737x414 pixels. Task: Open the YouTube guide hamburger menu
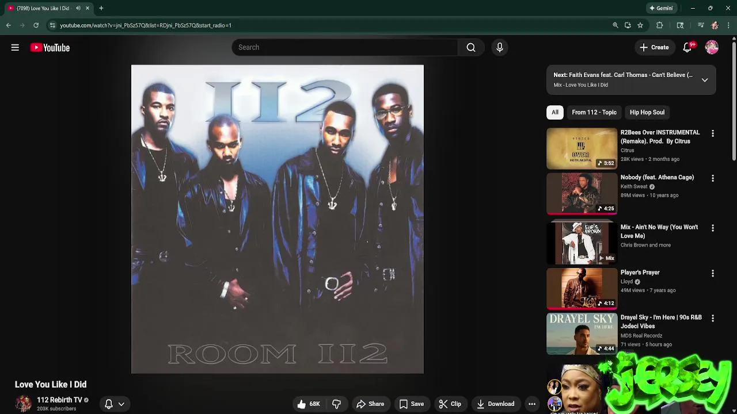tap(15, 48)
